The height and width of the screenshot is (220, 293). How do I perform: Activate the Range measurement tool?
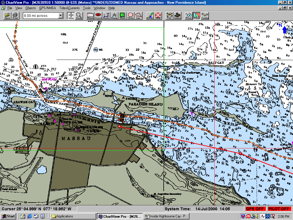114,16
